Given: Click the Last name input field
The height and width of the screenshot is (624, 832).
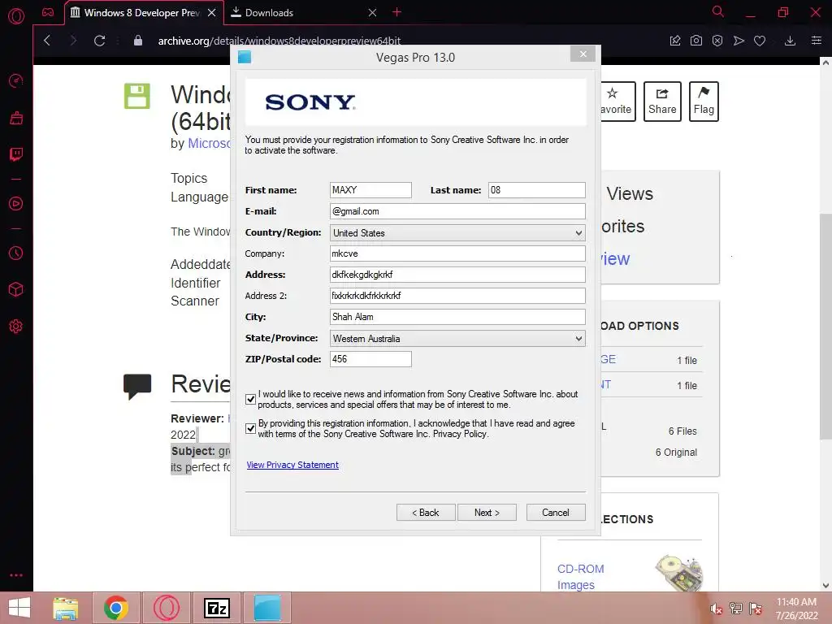Looking at the screenshot, I should point(536,190).
